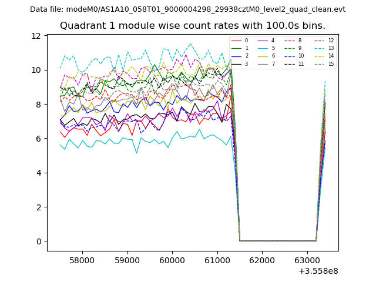
Task: Click the y-axis tick label 6
Action: (38, 139)
